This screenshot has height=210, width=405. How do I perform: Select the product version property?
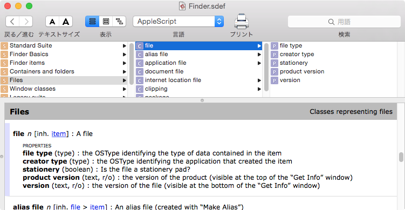(x=333, y=72)
